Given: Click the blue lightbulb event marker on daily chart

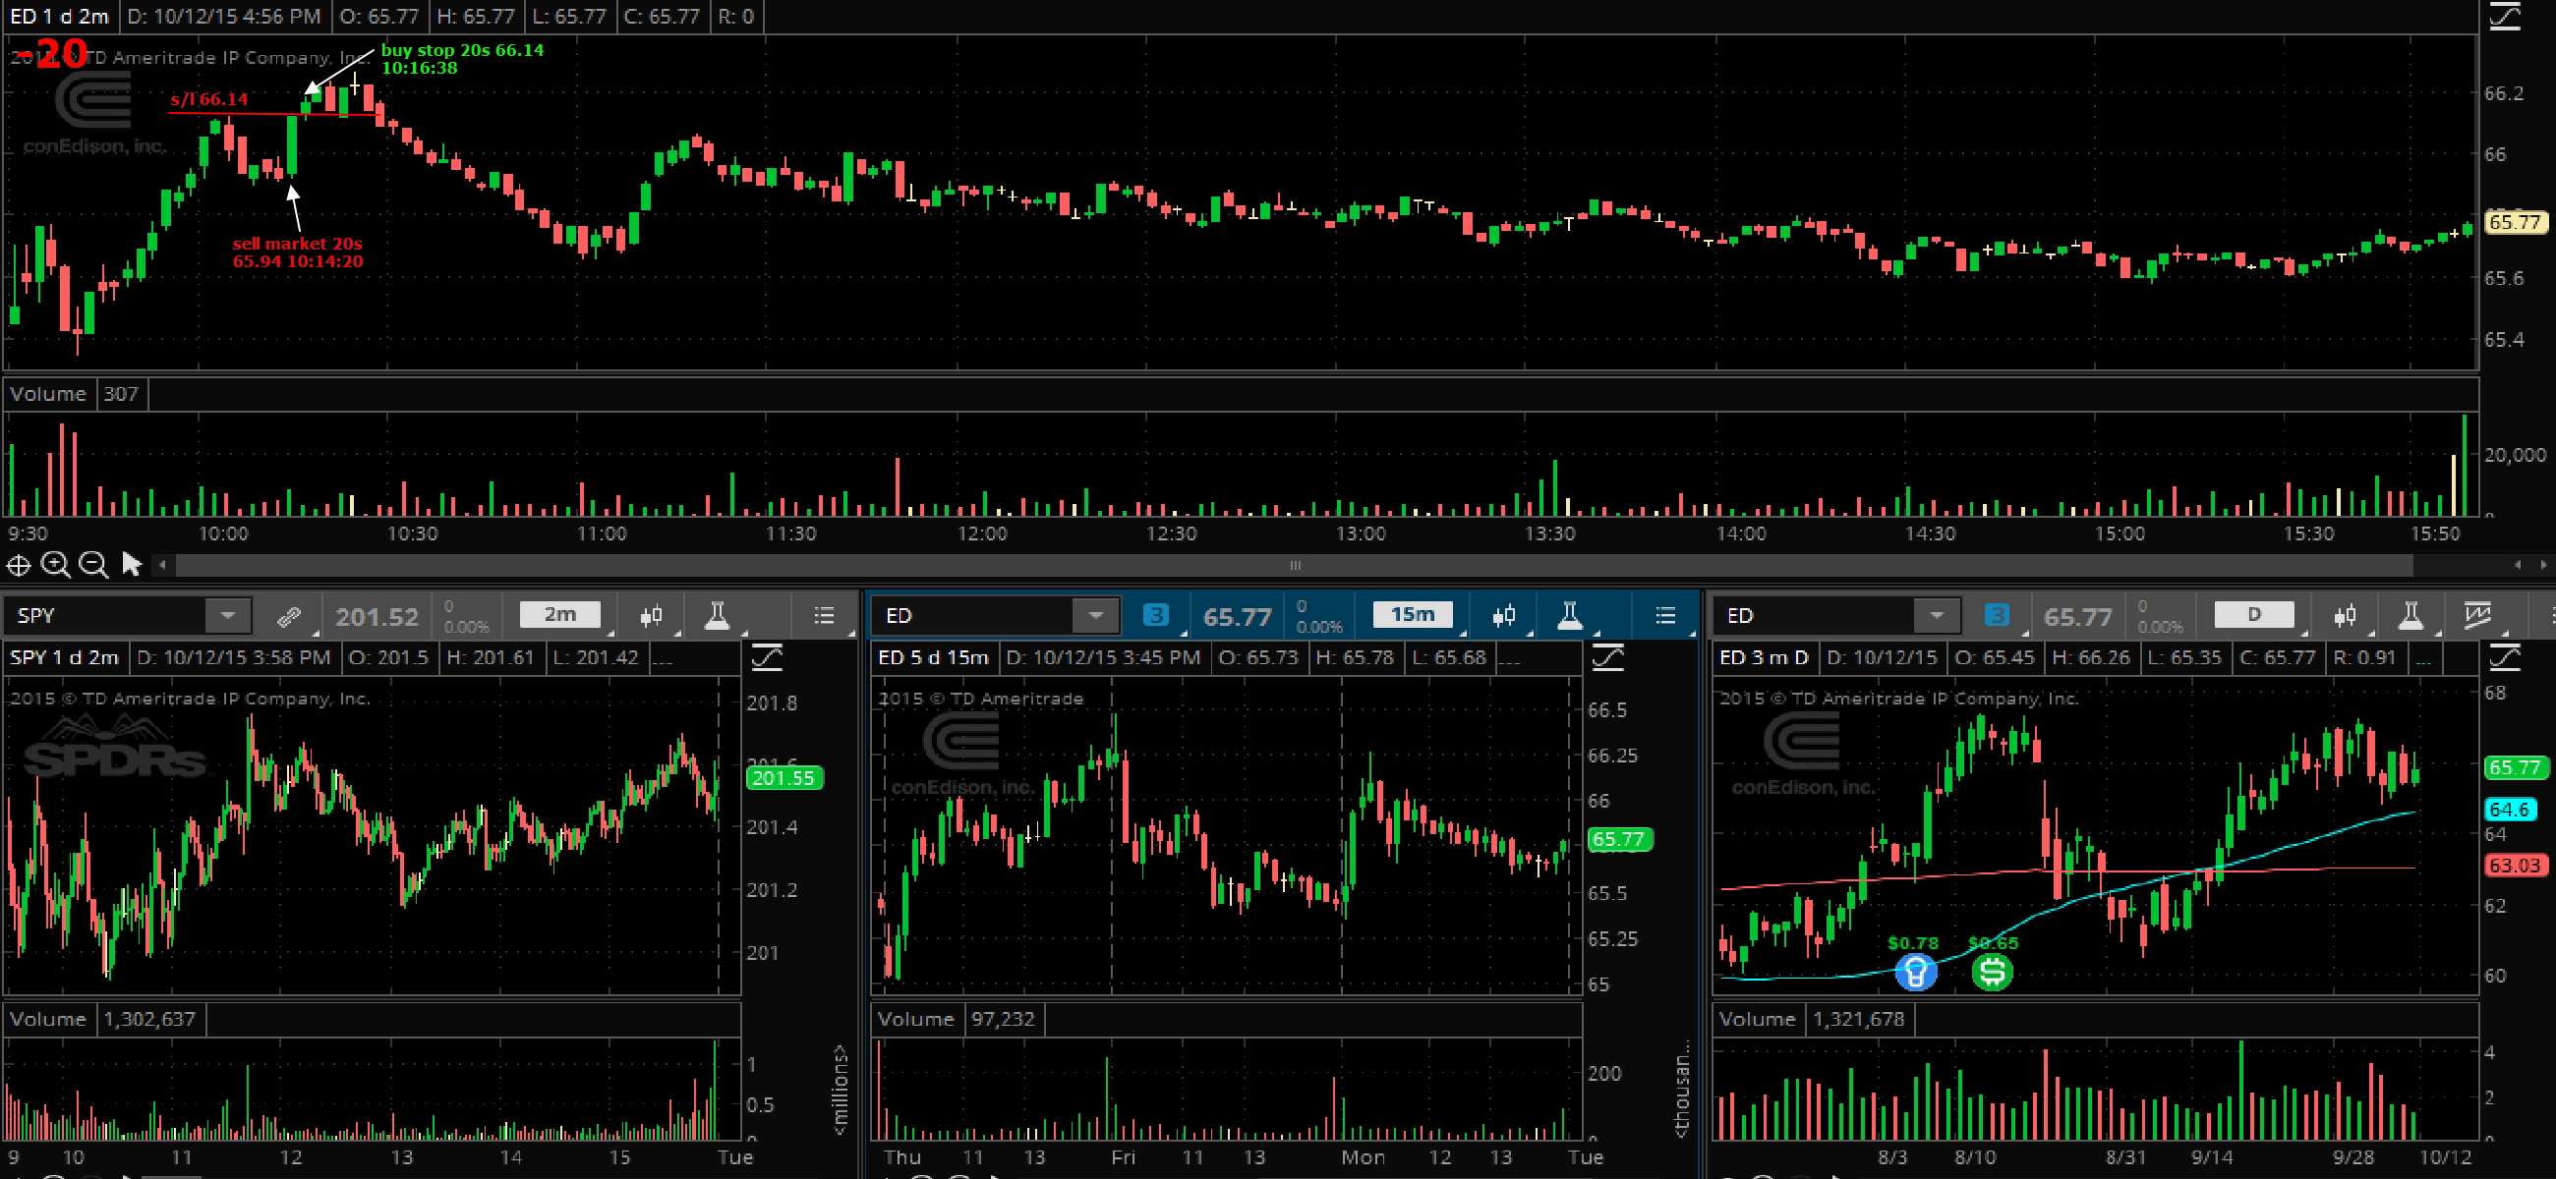Looking at the screenshot, I should point(1915,973).
